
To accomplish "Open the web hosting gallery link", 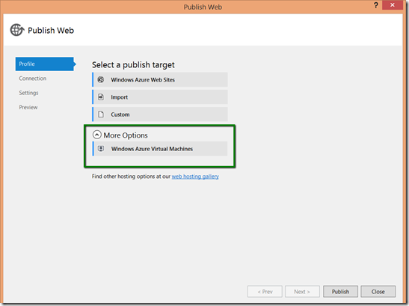I will click(x=195, y=177).
